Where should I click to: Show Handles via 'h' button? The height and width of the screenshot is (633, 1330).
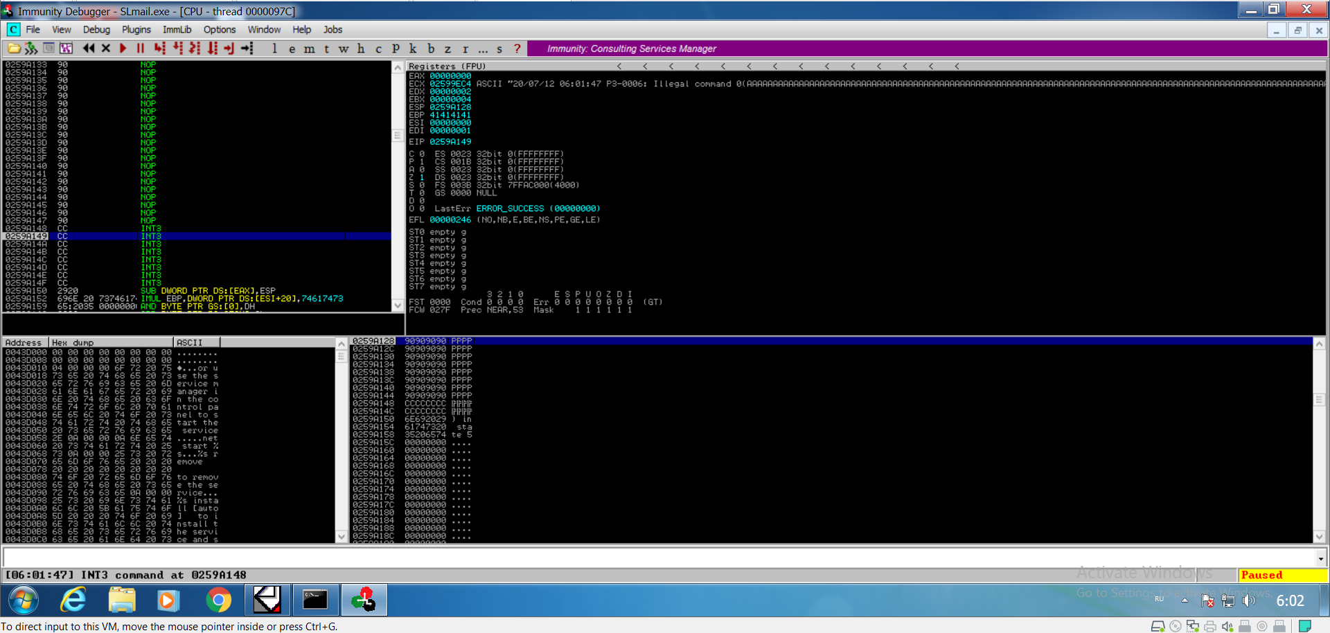tap(361, 48)
